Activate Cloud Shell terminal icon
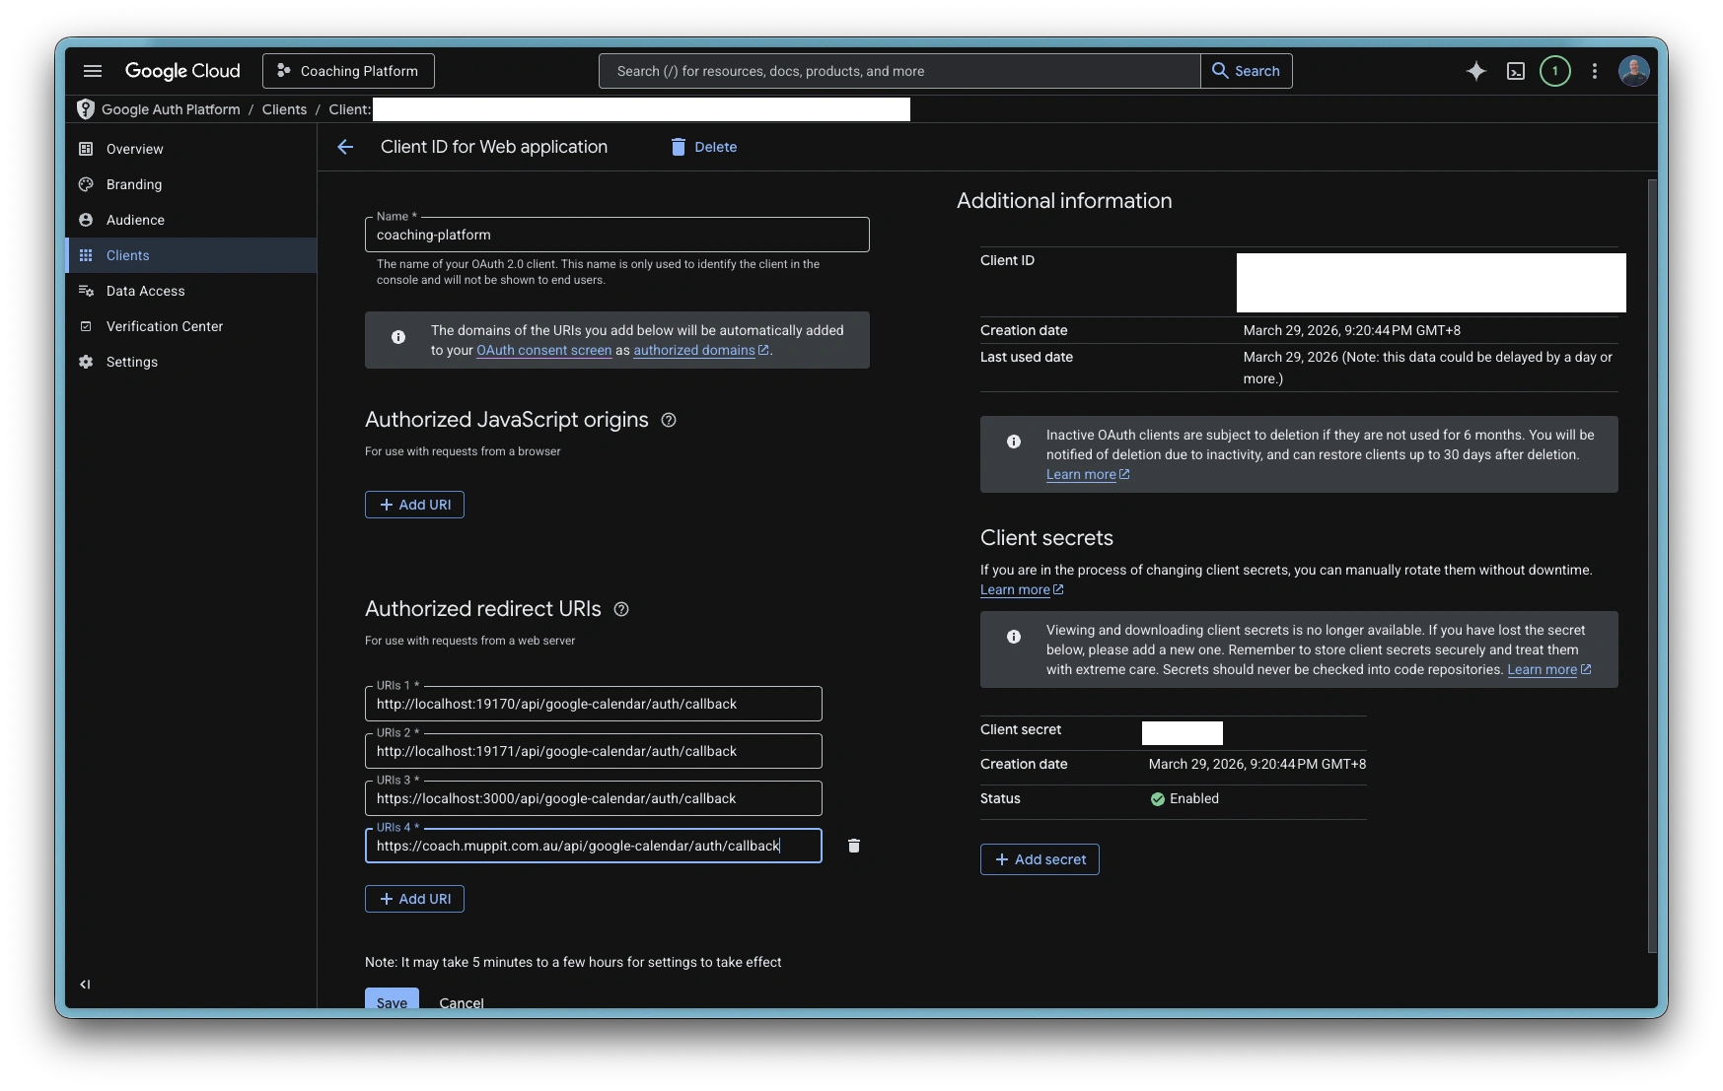 point(1516,71)
